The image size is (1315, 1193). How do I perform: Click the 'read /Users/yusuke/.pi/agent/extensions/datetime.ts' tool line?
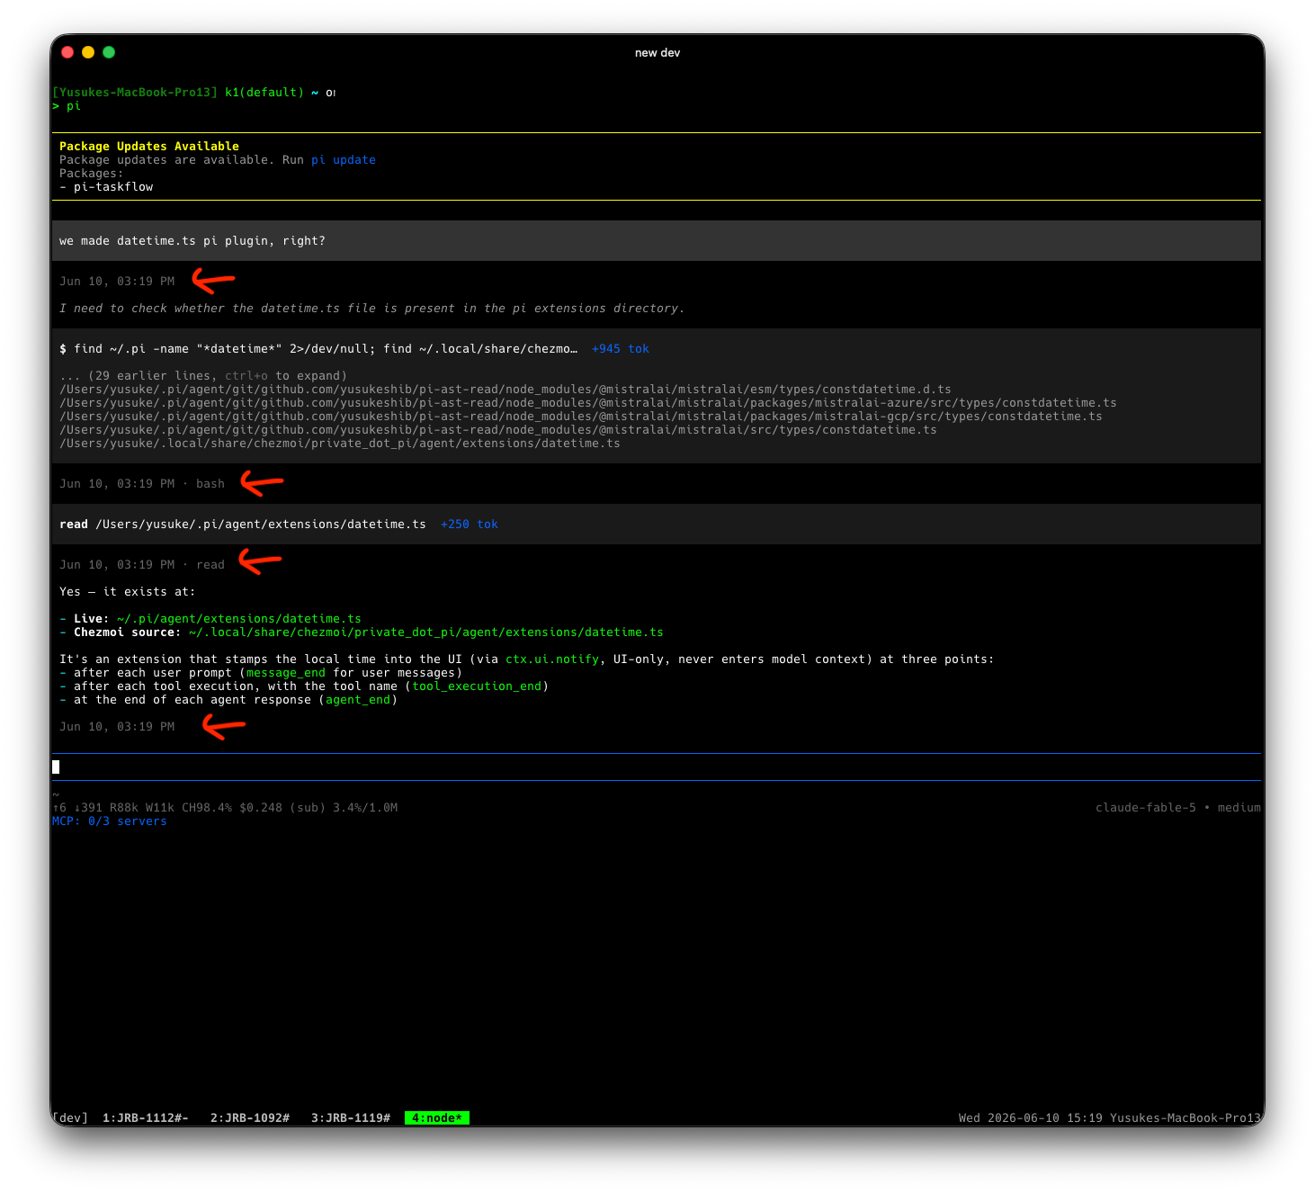(243, 525)
